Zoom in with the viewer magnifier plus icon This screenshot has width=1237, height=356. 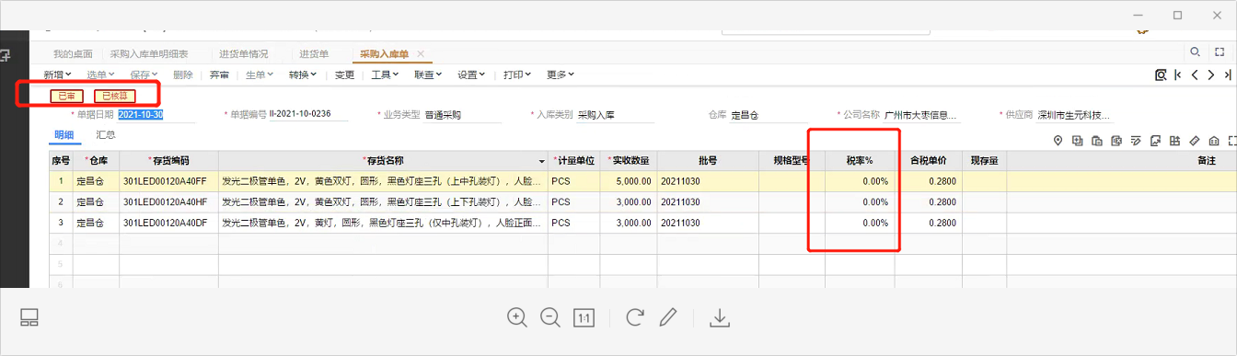pyautogui.click(x=517, y=317)
